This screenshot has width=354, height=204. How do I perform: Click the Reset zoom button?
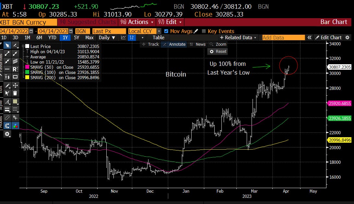click(x=218, y=52)
